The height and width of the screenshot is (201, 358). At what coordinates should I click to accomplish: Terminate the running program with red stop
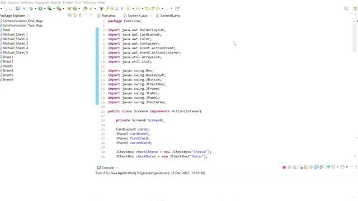click(x=284, y=167)
